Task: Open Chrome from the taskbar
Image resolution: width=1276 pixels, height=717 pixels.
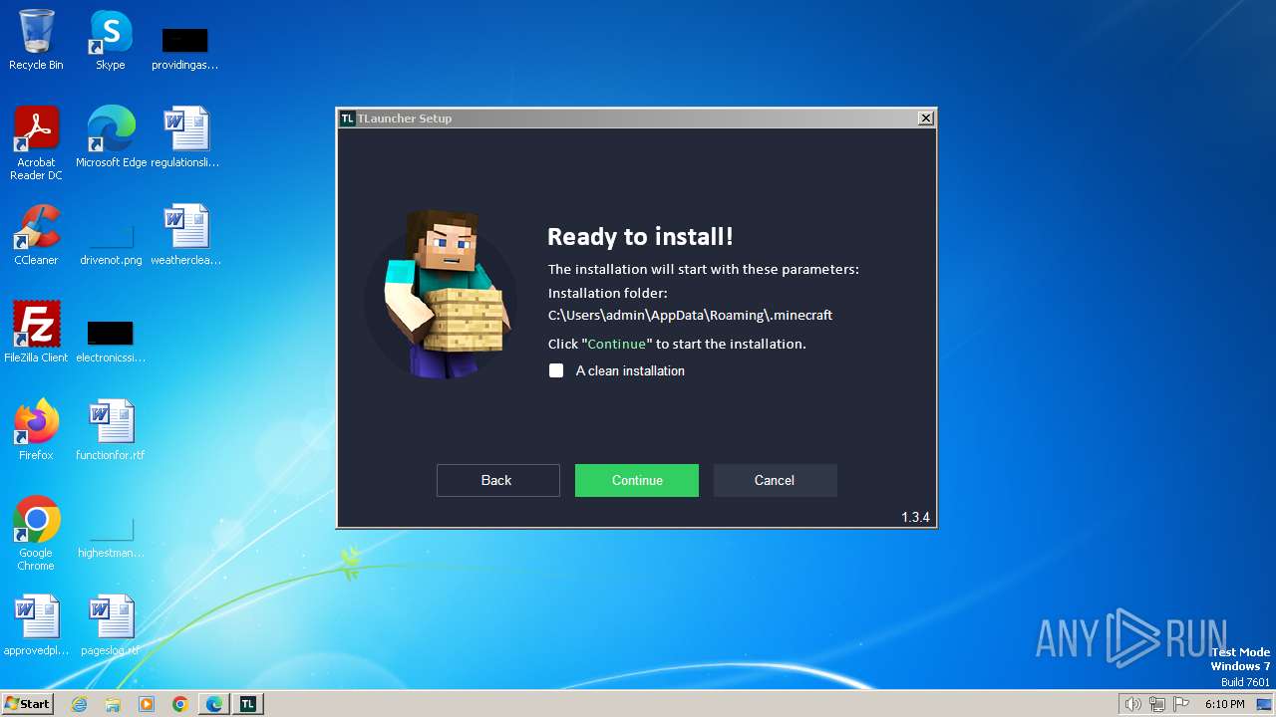Action: 180,704
